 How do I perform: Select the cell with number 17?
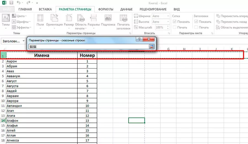pyautogui.click(x=87, y=140)
